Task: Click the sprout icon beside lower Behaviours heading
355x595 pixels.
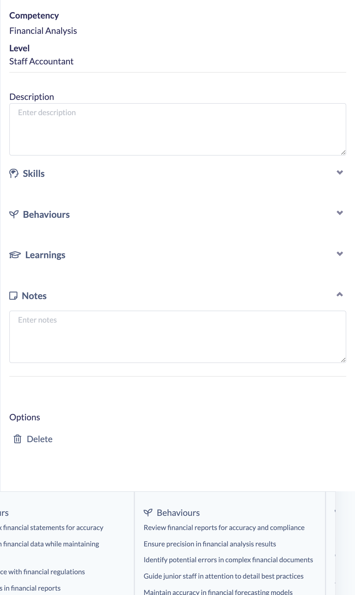Action: [x=148, y=513]
